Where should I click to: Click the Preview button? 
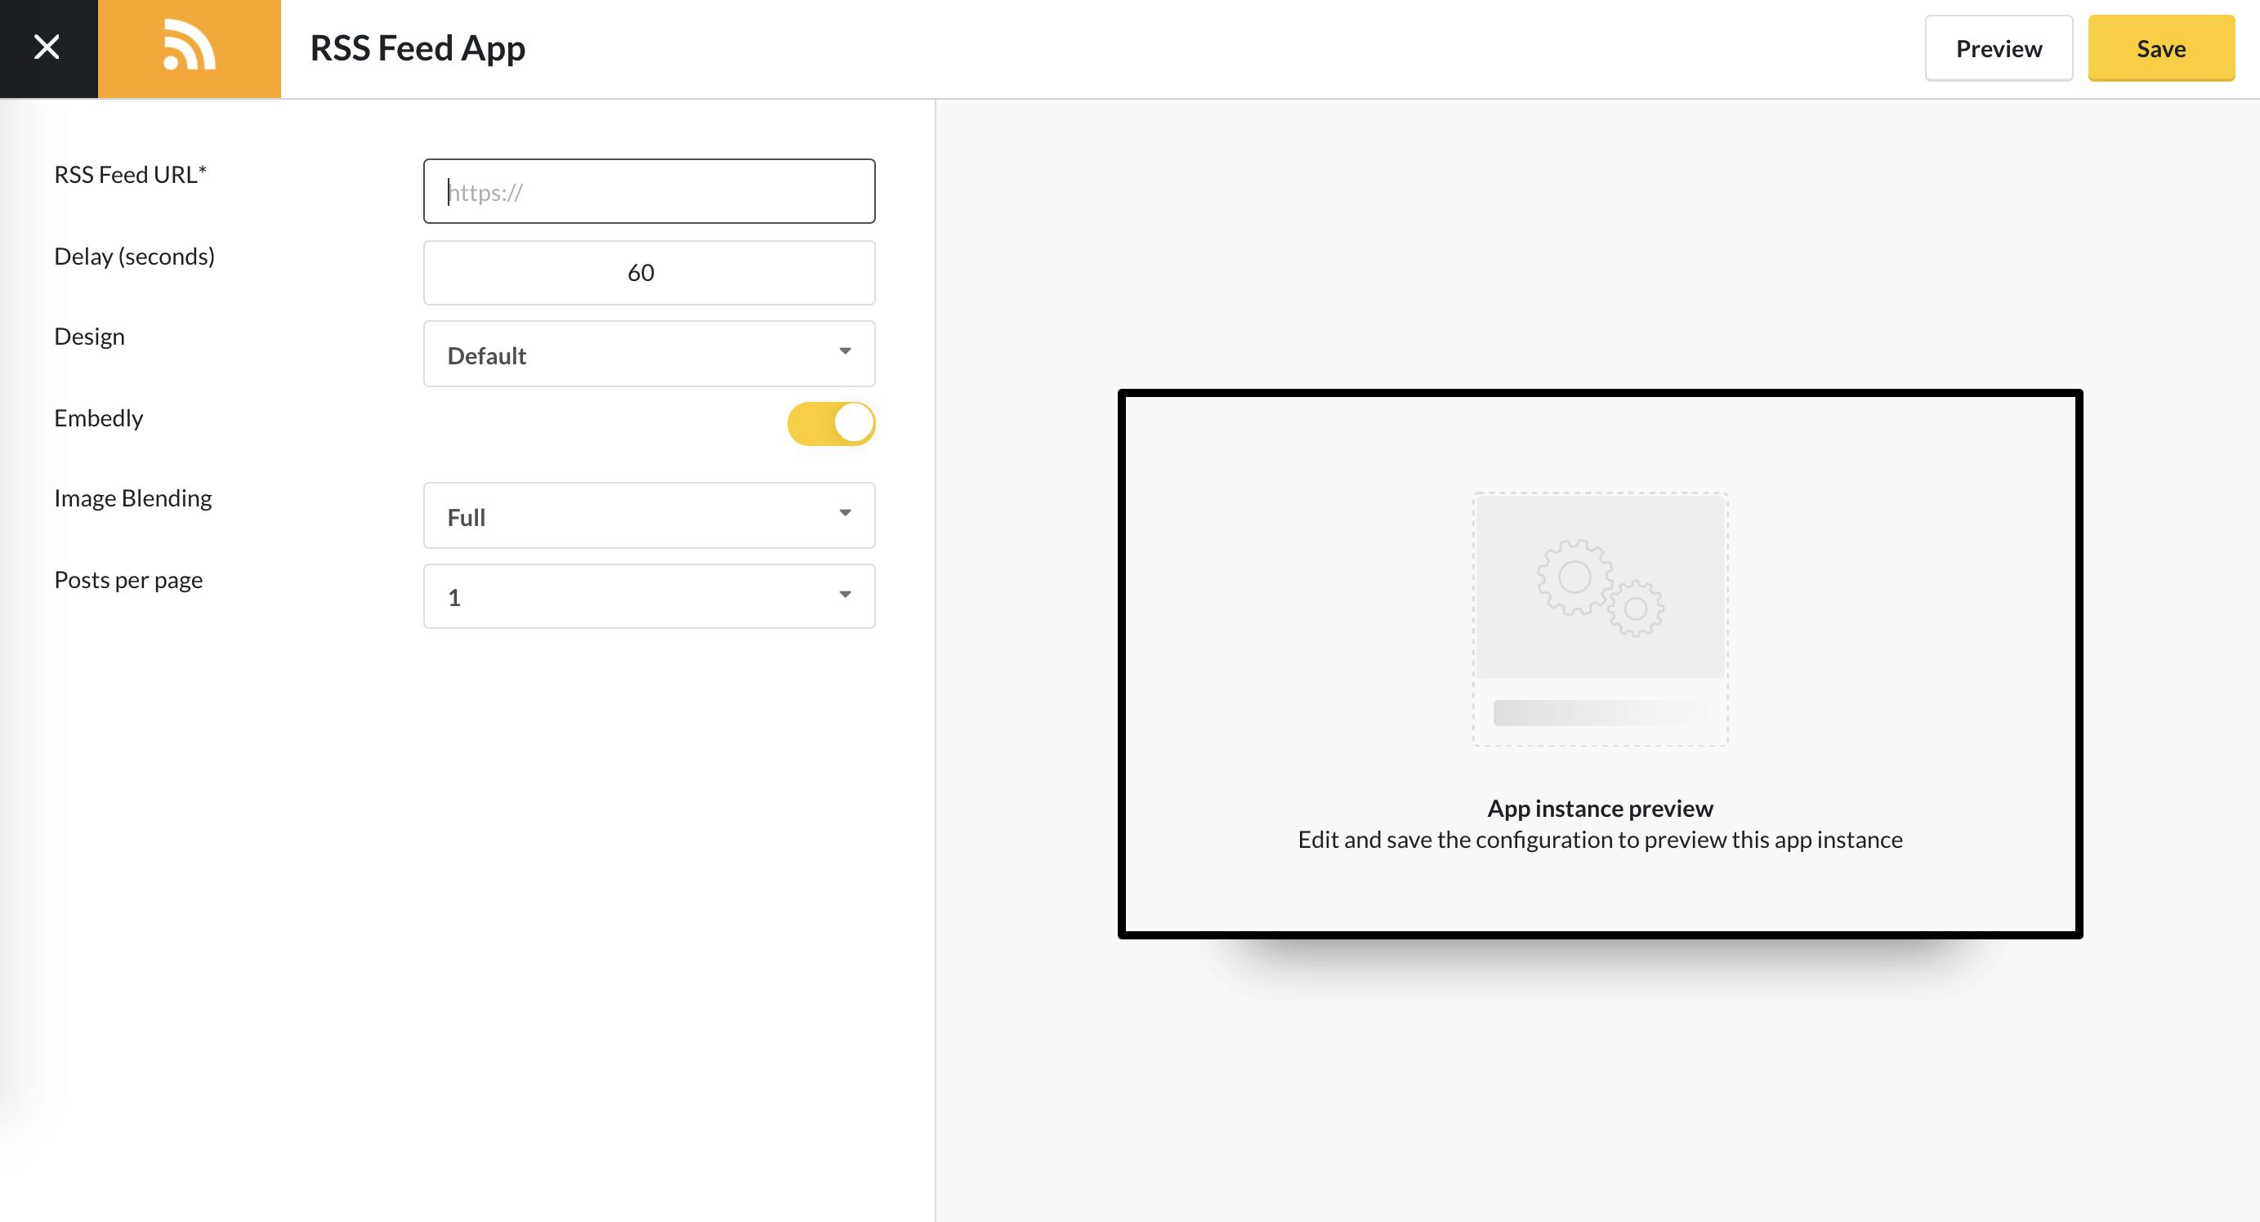1999,48
